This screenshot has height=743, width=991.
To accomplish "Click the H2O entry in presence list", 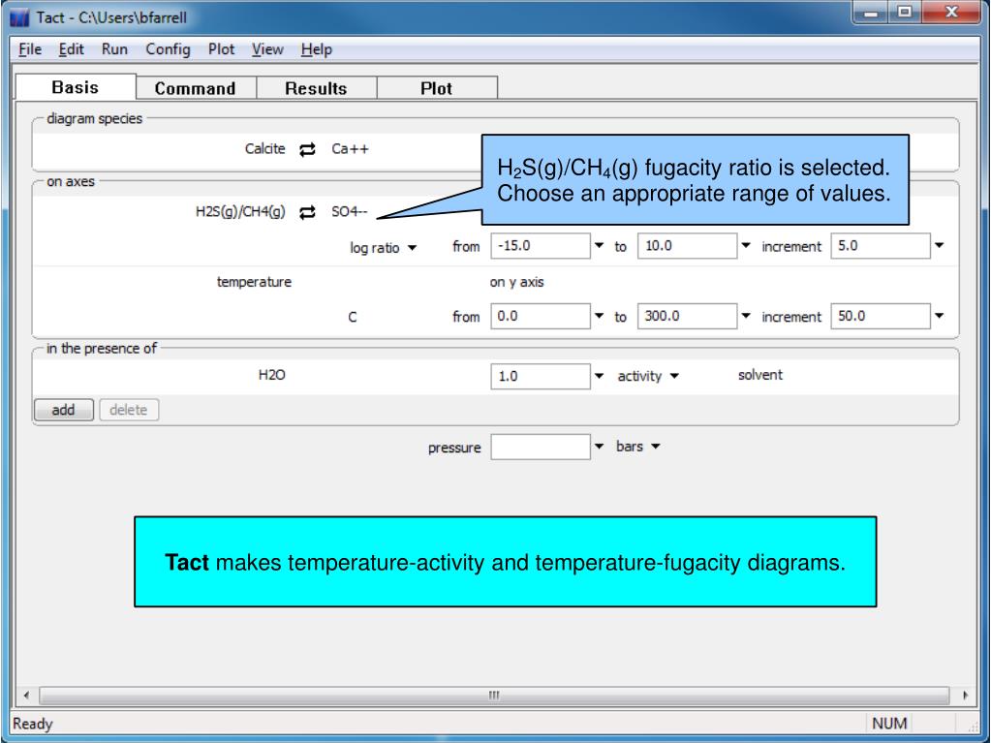I will click(272, 375).
